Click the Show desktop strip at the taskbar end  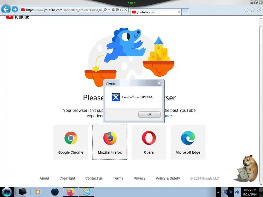tap(261, 192)
